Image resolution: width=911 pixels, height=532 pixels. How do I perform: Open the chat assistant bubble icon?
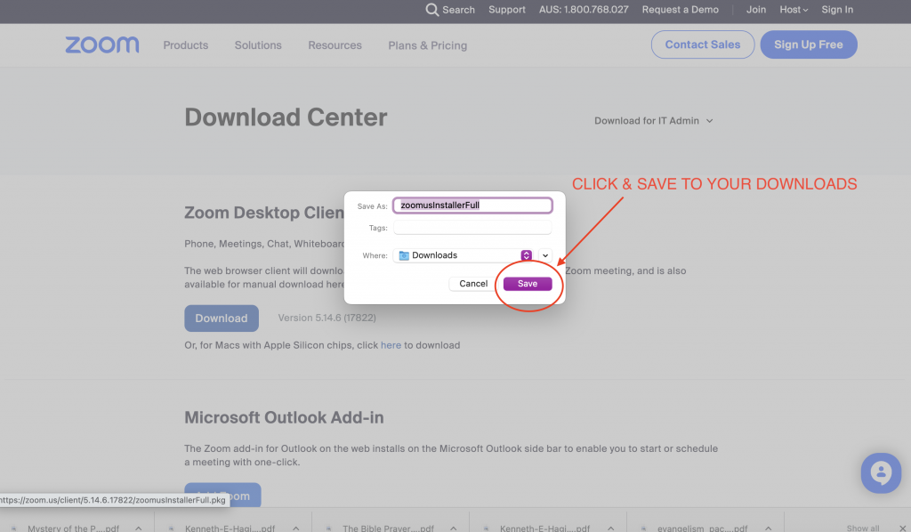881,473
